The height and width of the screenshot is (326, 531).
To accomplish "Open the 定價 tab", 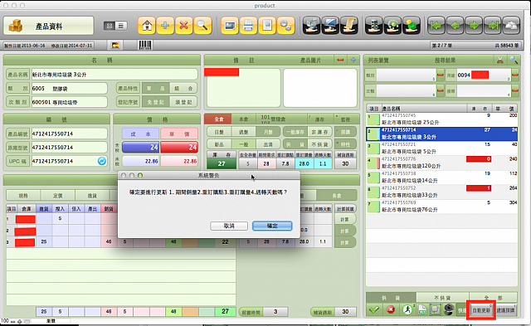I will click(x=57, y=195).
